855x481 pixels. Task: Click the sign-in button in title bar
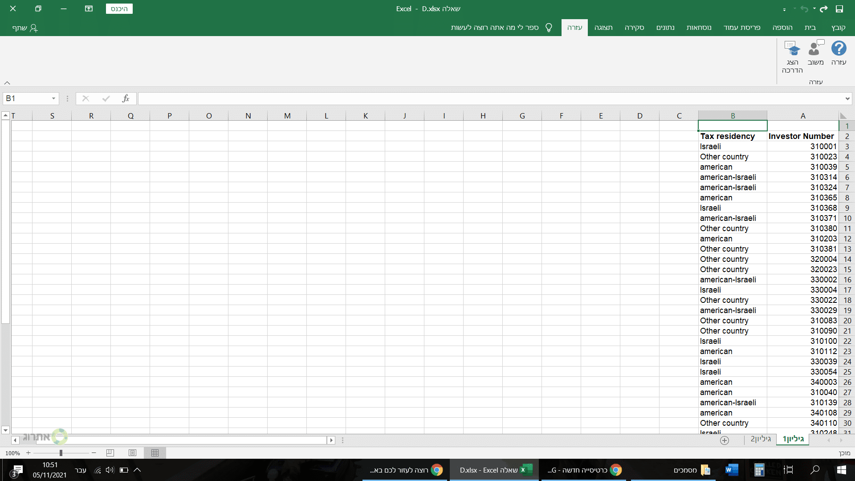119,8
